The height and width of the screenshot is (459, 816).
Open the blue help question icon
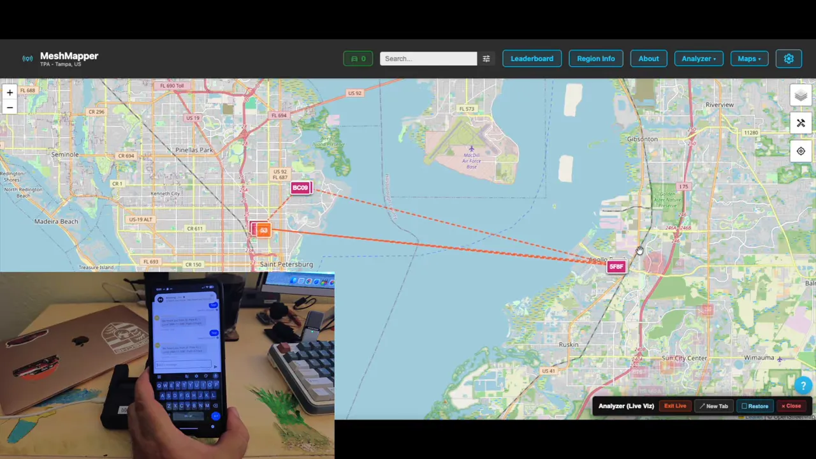[x=803, y=385]
